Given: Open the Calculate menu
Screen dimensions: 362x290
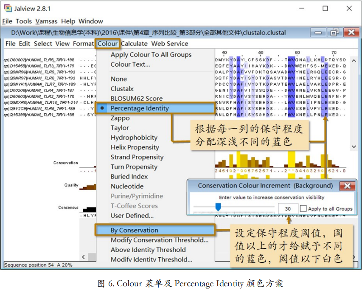Looking at the screenshot, I should pos(134,44).
